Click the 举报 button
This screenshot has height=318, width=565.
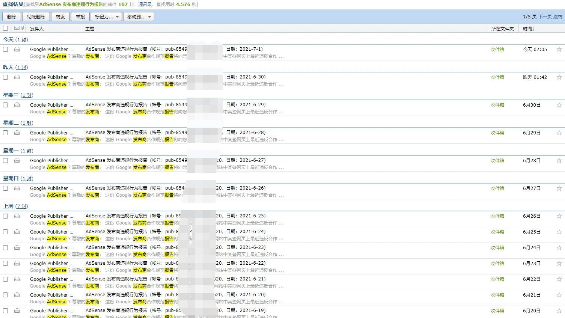click(80, 17)
